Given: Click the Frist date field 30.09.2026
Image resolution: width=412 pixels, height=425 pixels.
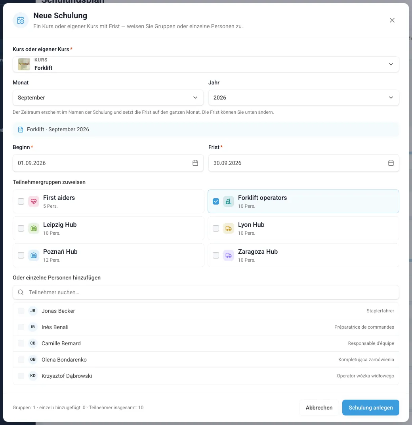Looking at the screenshot, I should 303,163.
